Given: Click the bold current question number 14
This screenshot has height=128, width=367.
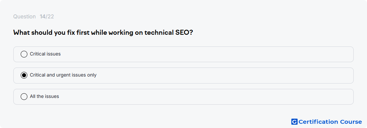Looking at the screenshot, I should coord(43,17).
